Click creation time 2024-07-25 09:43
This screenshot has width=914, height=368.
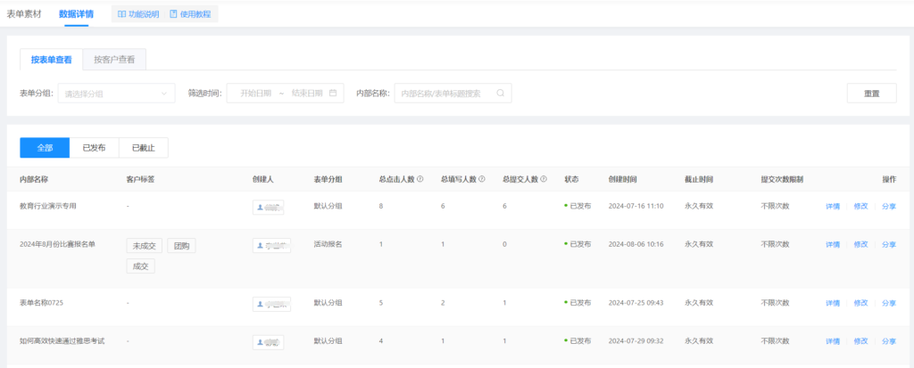pos(636,303)
